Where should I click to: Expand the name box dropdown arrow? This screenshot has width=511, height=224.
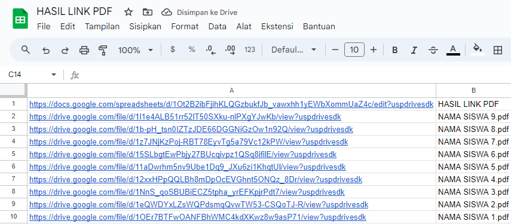[x=54, y=75]
